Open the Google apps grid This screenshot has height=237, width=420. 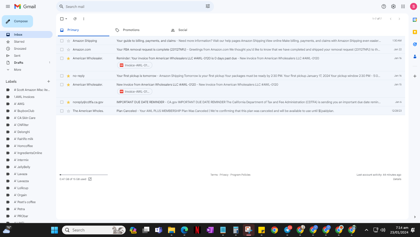pyautogui.click(x=403, y=6)
